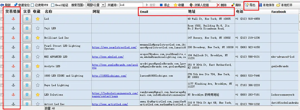Screen dimensions: 300x110
Task: Open the www.mksled.com link
Action: (108, 57)
